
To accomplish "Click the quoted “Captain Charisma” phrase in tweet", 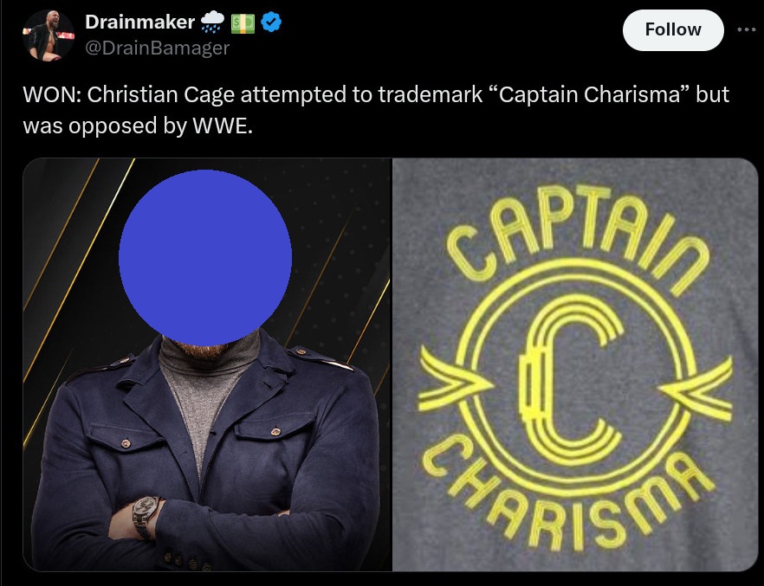I will pyautogui.click(x=589, y=94).
